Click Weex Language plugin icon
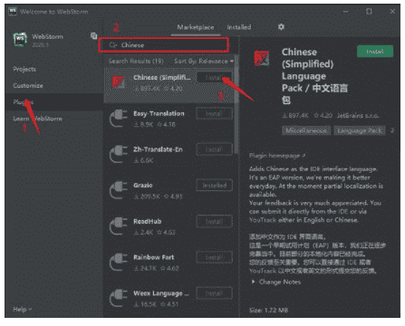The image size is (405, 326). [118, 298]
